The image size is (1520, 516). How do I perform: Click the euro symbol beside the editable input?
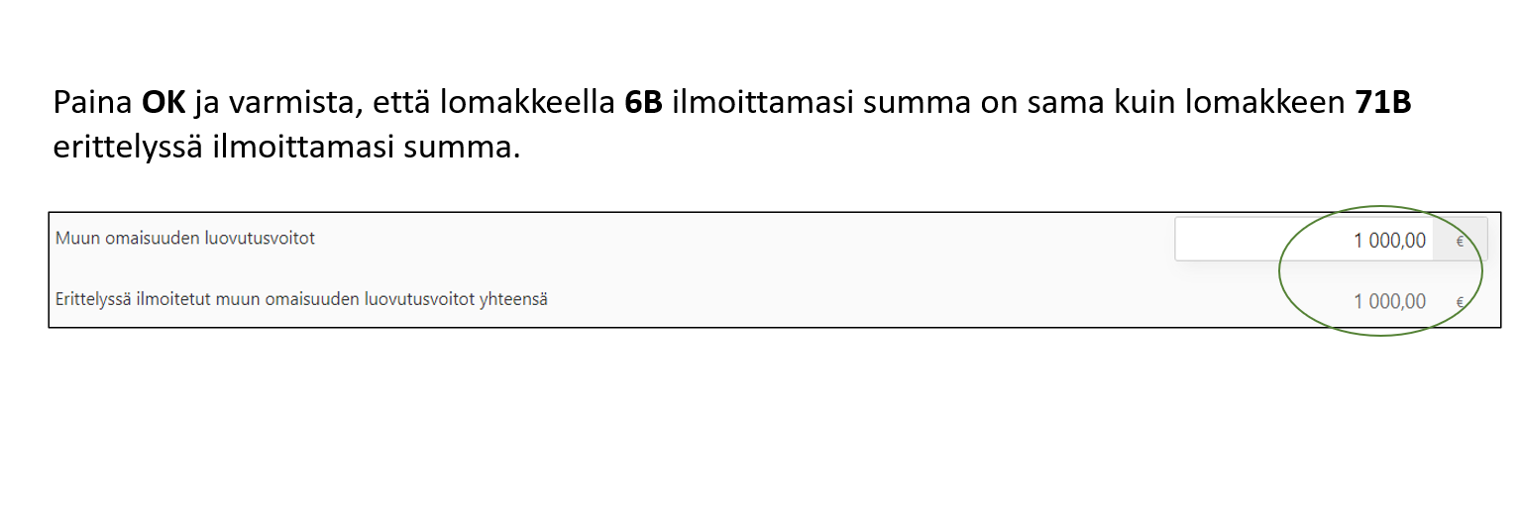[1460, 241]
